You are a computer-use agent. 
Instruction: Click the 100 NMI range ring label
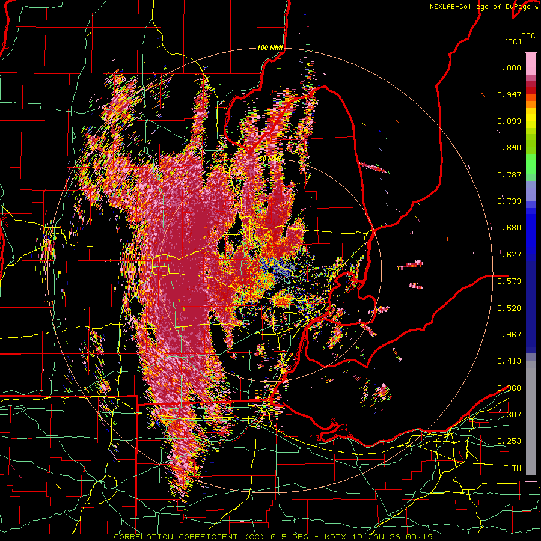[x=270, y=47]
